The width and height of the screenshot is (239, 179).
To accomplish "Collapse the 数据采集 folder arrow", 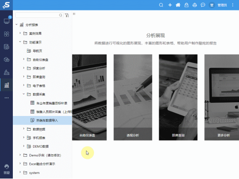I will point(24,94).
